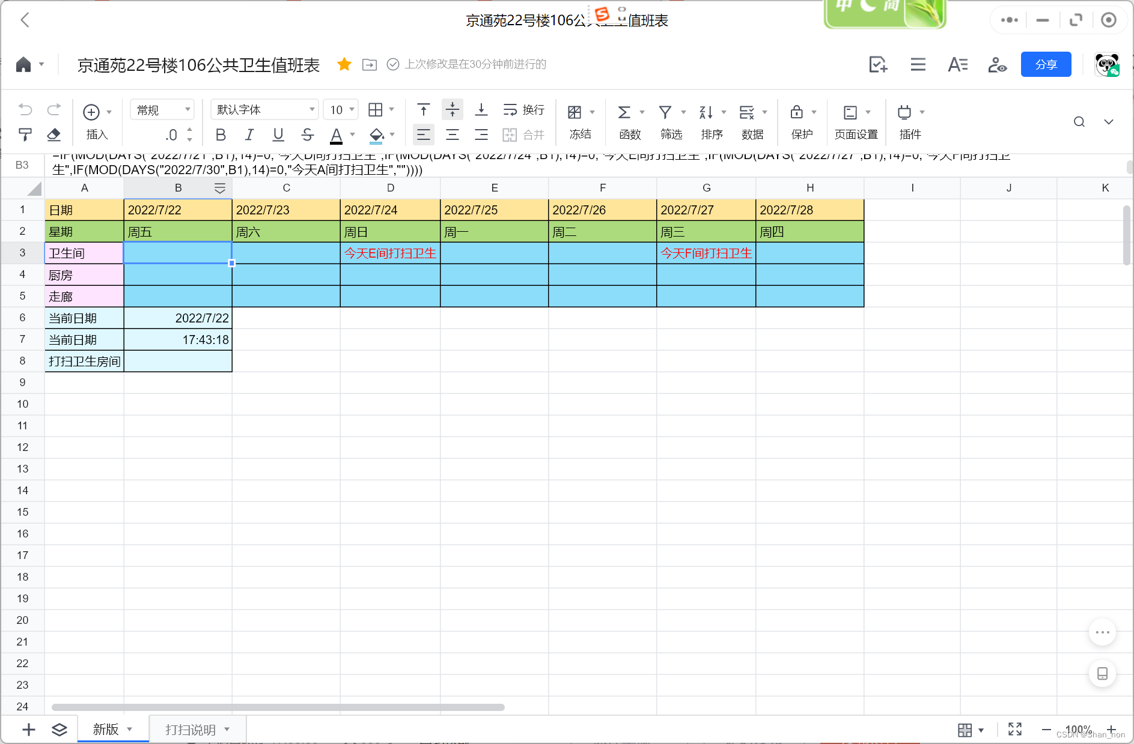This screenshot has height=744, width=1134.
Task: Click the move-to-folder icon
Action: point(370,64)
